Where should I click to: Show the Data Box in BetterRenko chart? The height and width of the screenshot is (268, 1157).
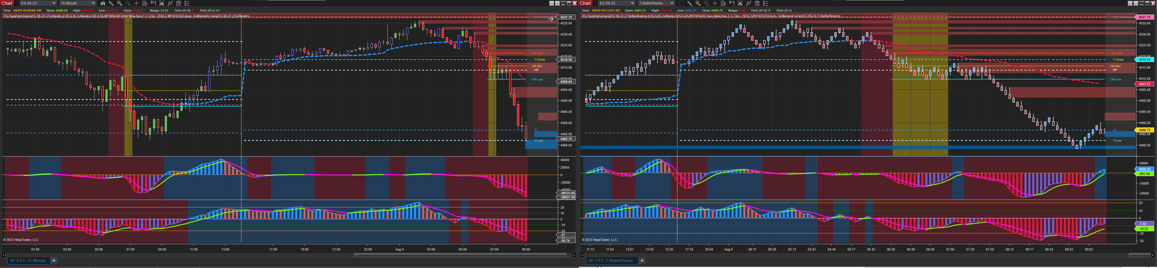pyautogui.click(x=723, y=3)
